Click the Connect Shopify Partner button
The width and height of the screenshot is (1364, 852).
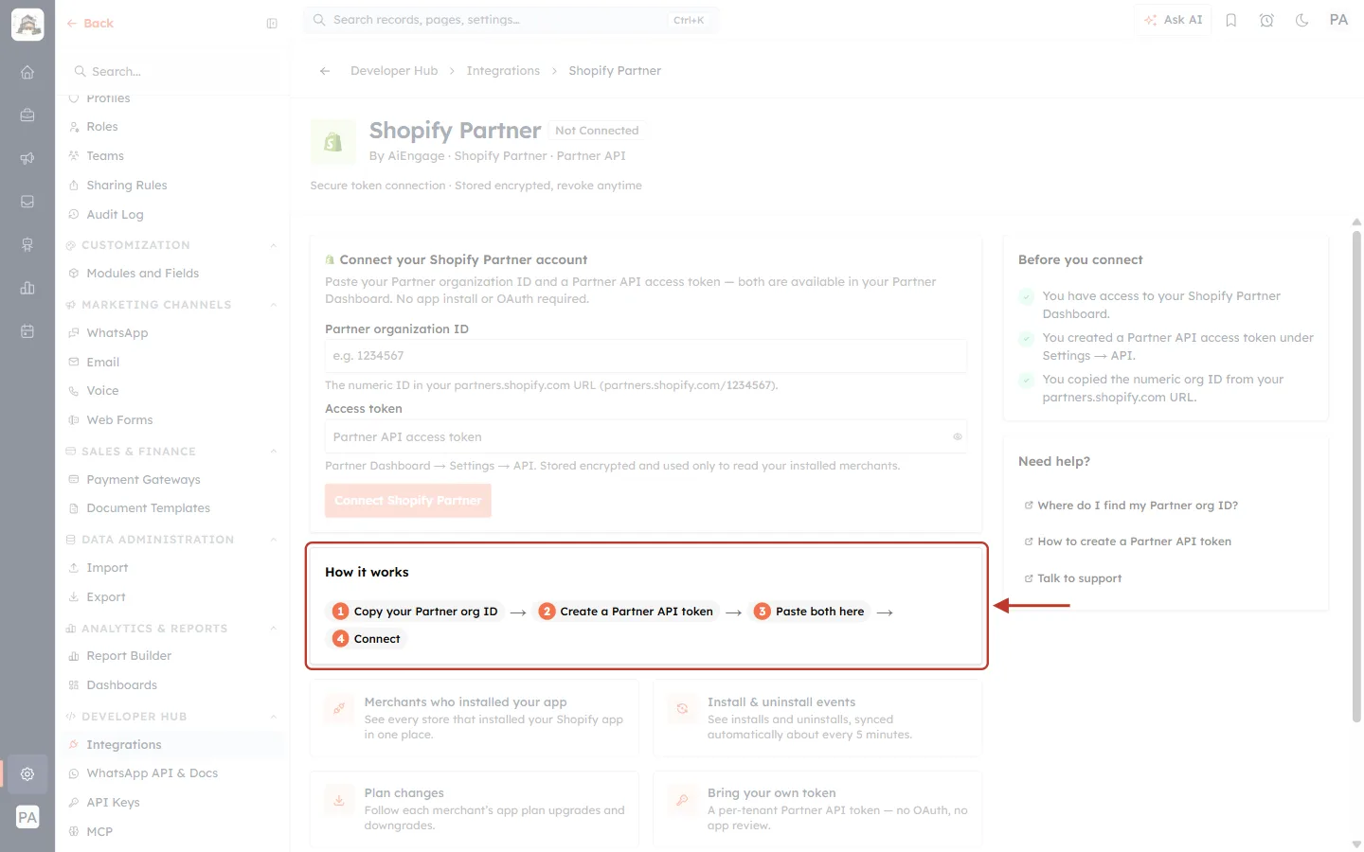coord(407,501)
